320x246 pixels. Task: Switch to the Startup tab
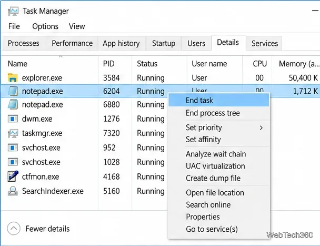164,43
